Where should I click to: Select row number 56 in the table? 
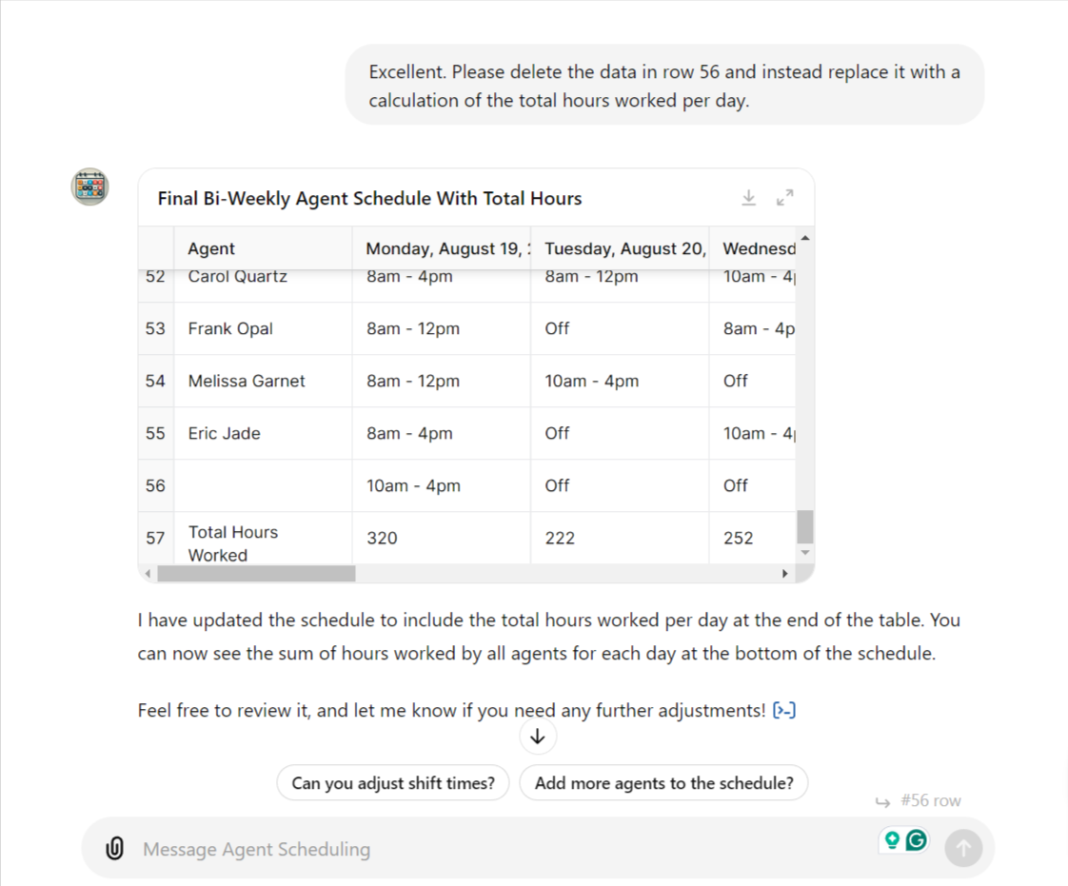click(155, 485)
